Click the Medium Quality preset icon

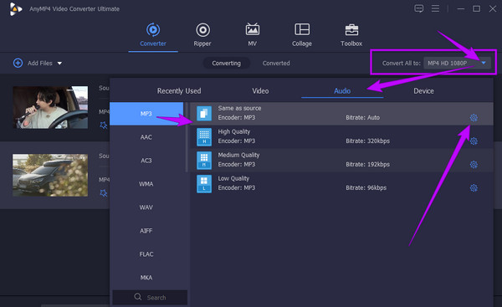click(x=204, y=160)
